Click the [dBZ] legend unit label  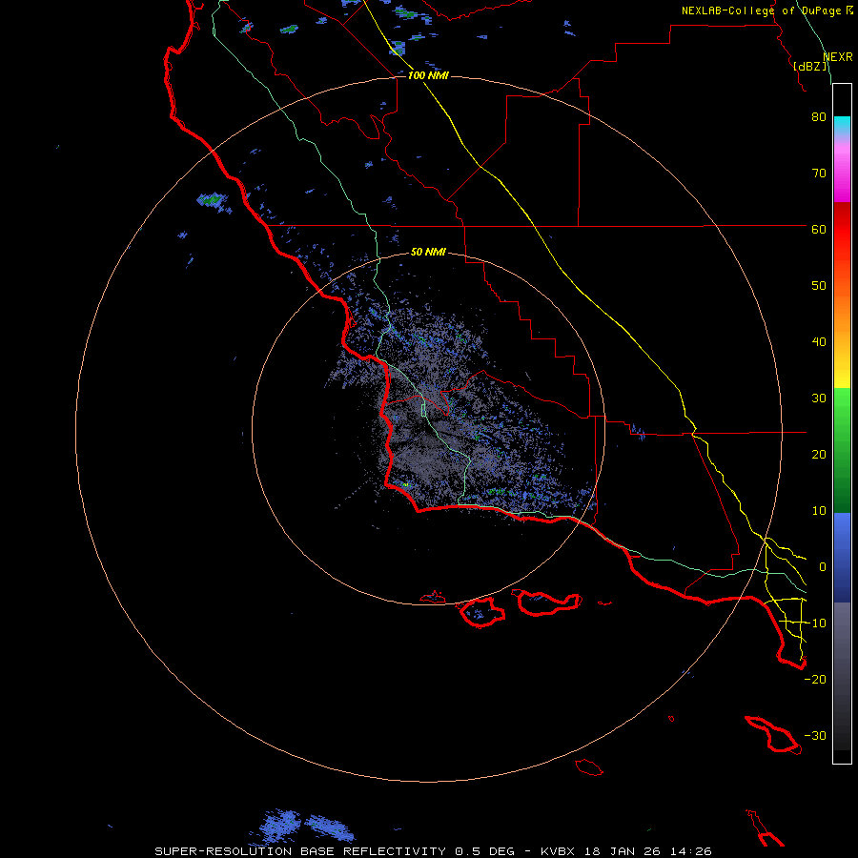(x=809, y=66)
